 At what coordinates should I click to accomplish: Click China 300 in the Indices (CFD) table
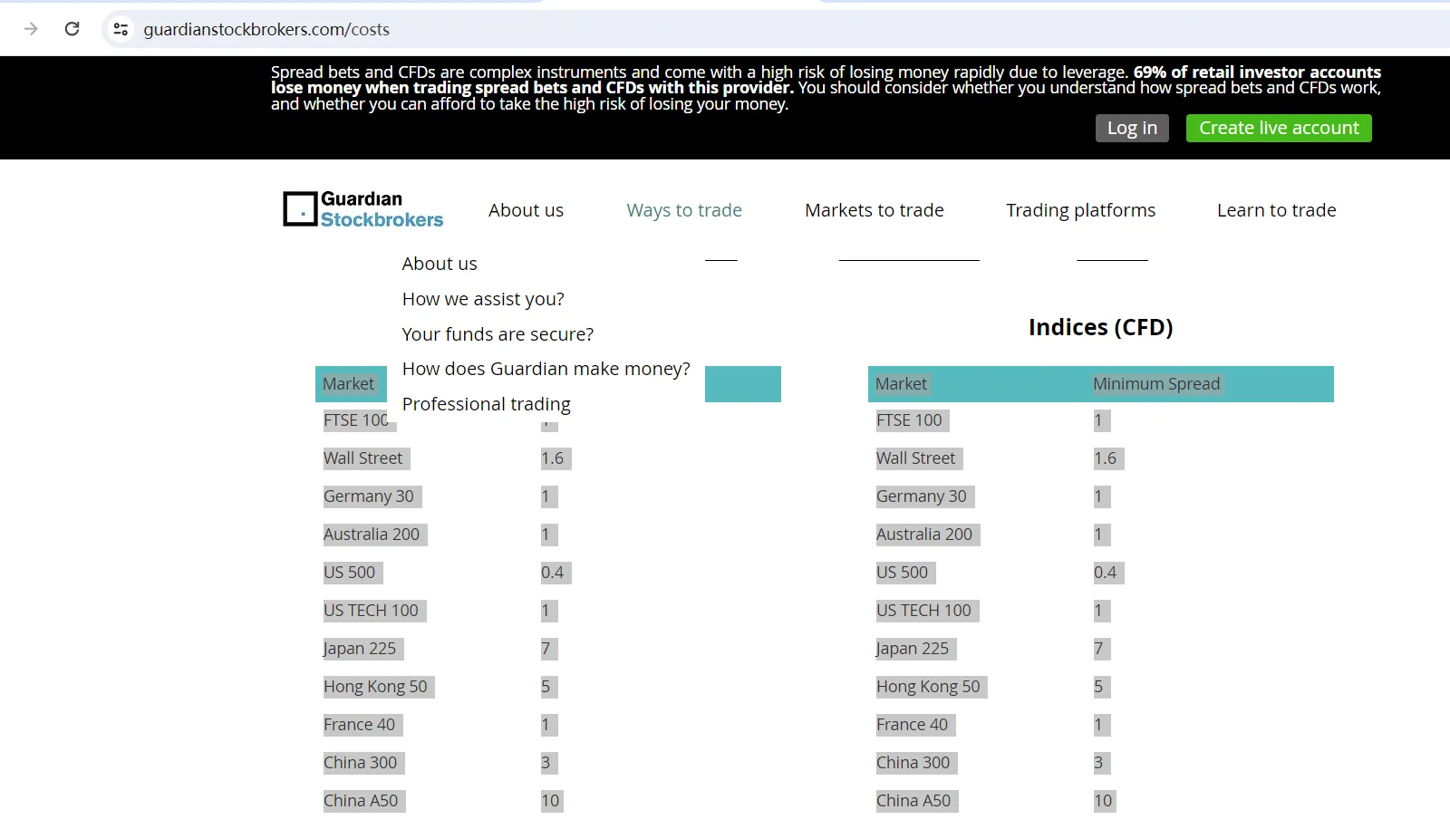pyautogui.click(x=913, y=763)
